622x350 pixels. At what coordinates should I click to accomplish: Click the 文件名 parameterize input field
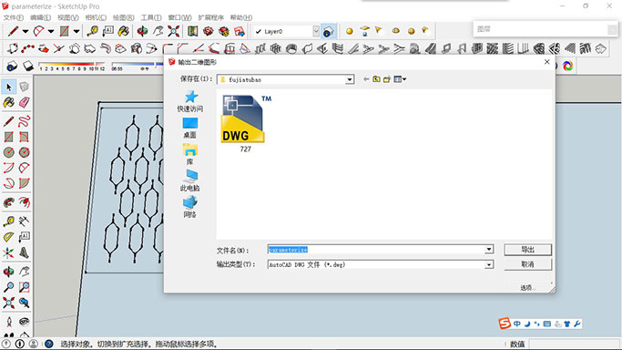[x=377, y=249]
